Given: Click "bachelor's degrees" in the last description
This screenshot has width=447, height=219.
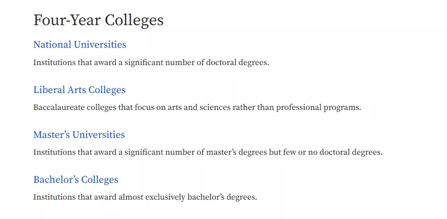Looking at the screenshot, I should [222, 197].
